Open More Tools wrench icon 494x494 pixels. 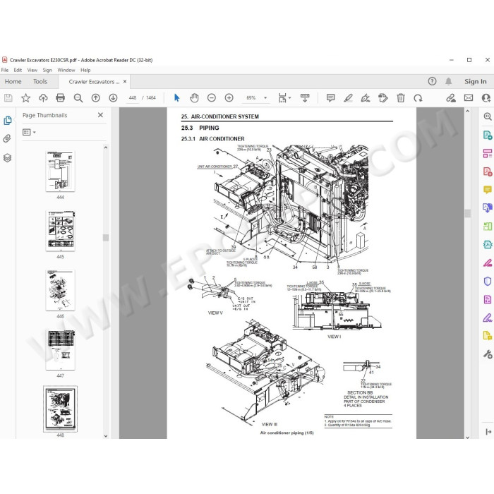tap(488, 354)
